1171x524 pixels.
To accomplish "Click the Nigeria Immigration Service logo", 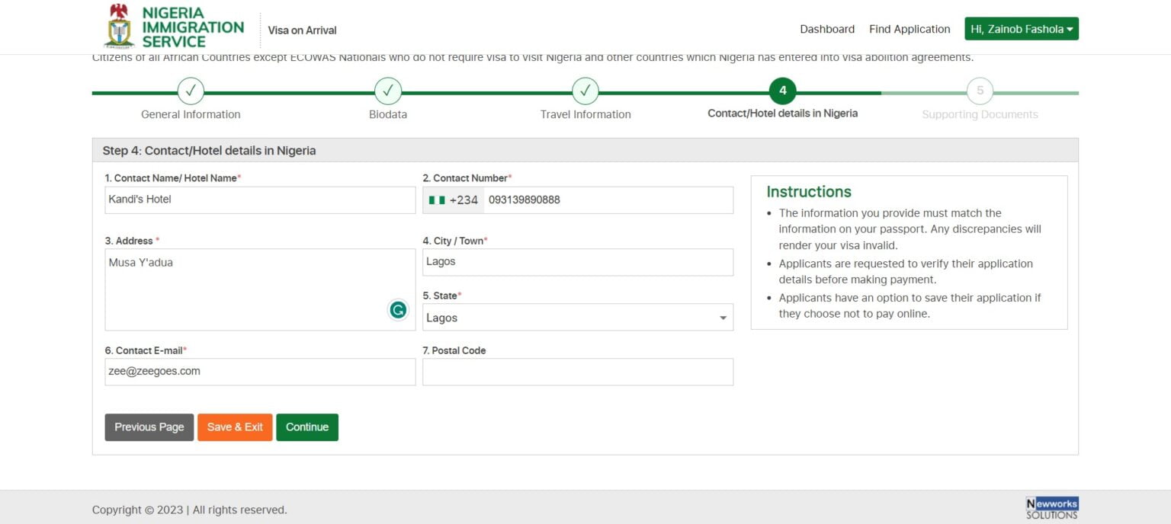I will click(174, 27).
